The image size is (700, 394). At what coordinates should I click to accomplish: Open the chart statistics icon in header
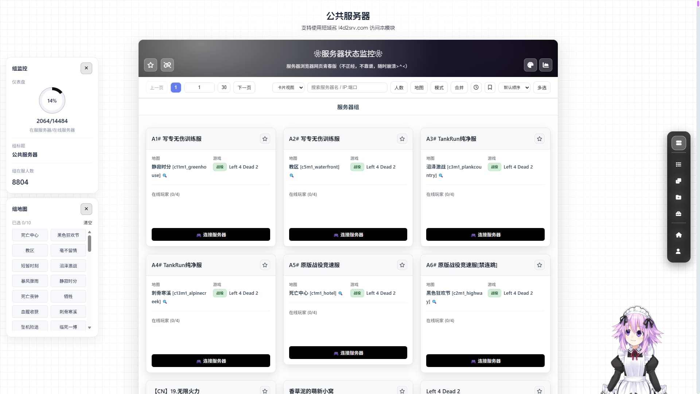coord(546,65)
